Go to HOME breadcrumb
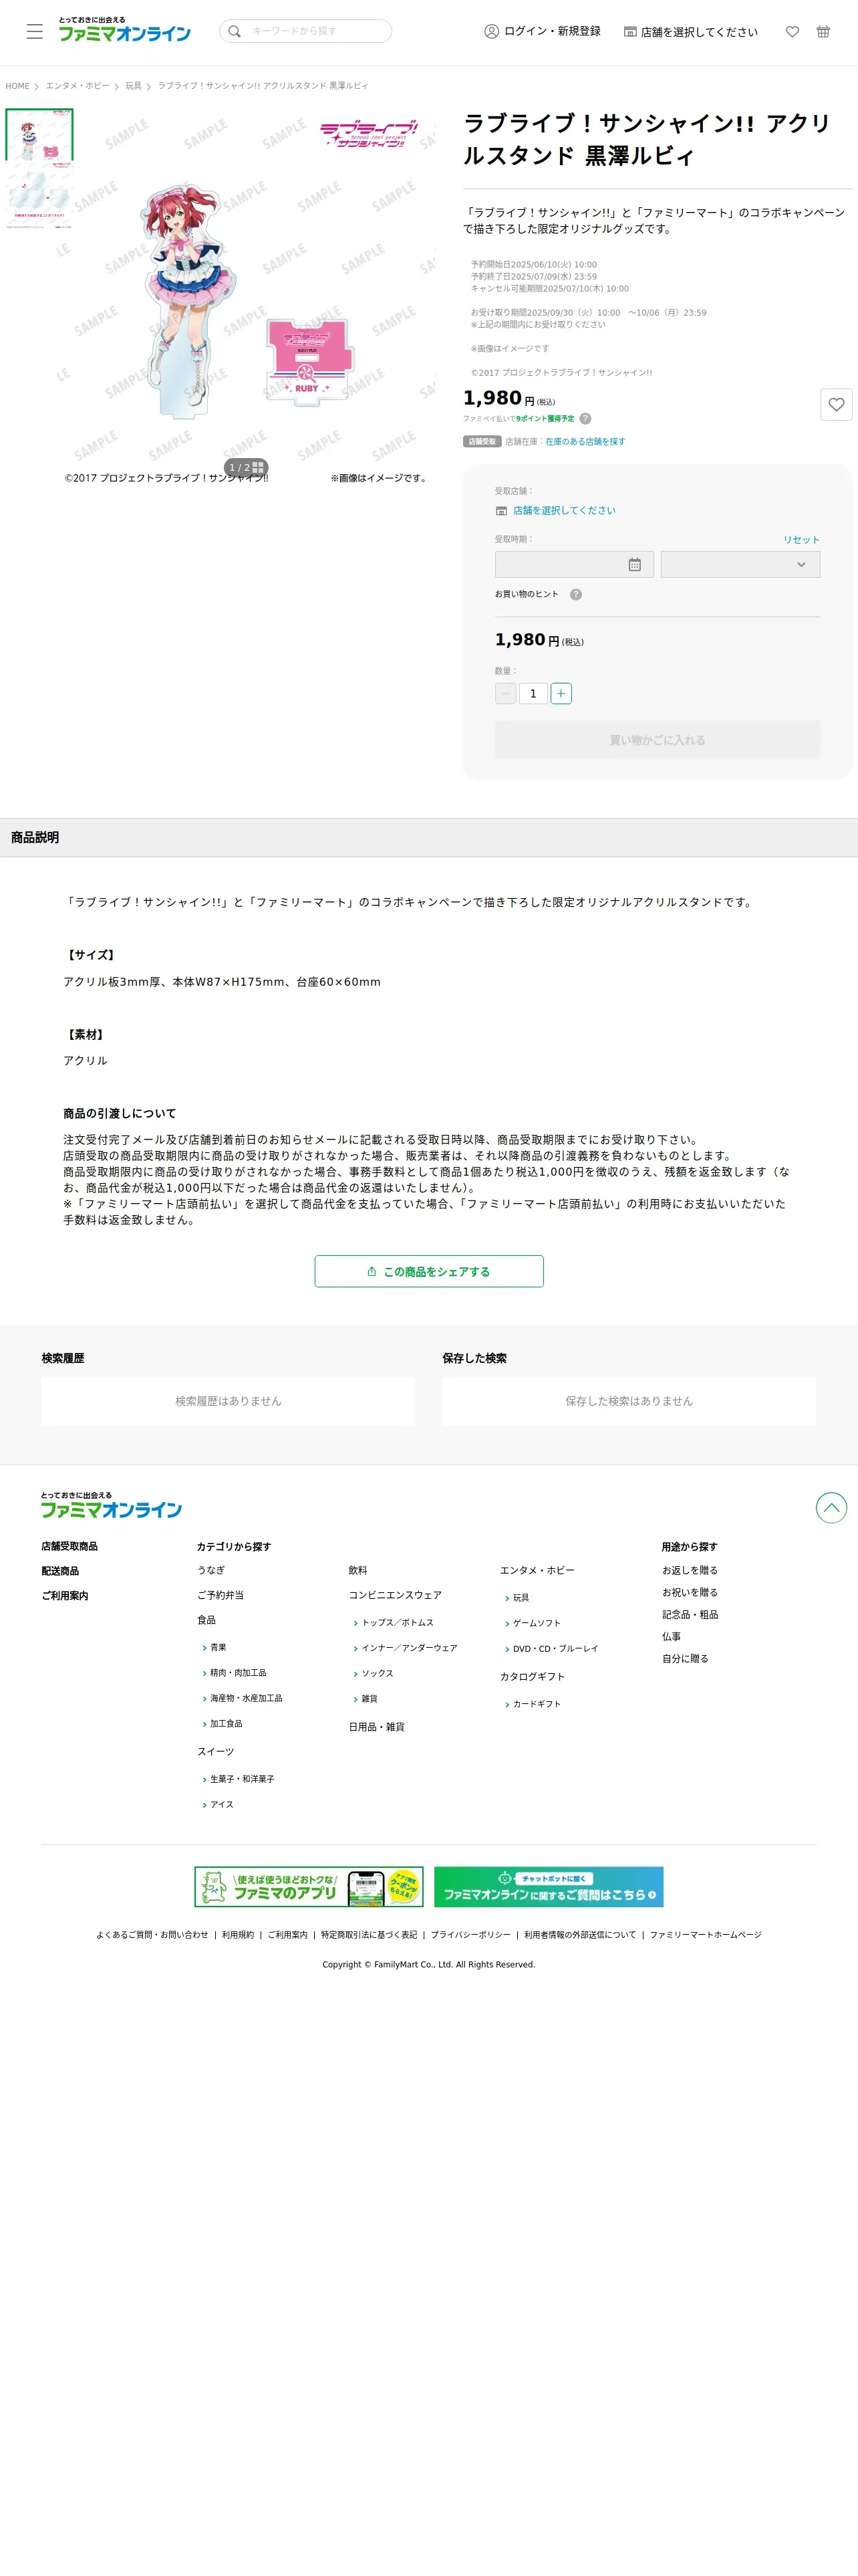The image size is (858, 2576). click(x=17, y=86)
